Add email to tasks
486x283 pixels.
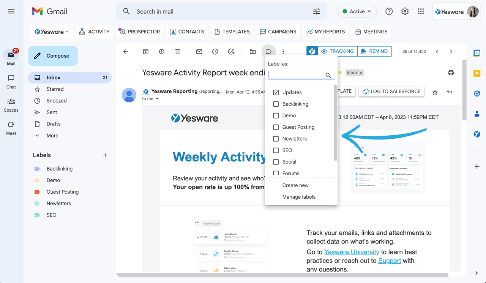click(x=231, y=52)
